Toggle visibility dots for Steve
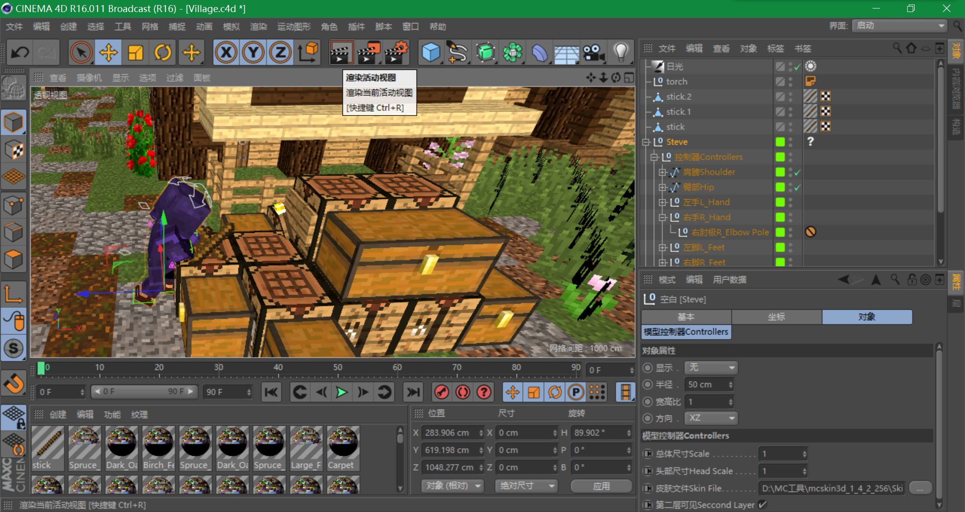965x512 pixels. pyautogui.click(x=791, y=142)
